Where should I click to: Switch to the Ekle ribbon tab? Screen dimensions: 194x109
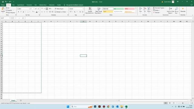(13, 5)
